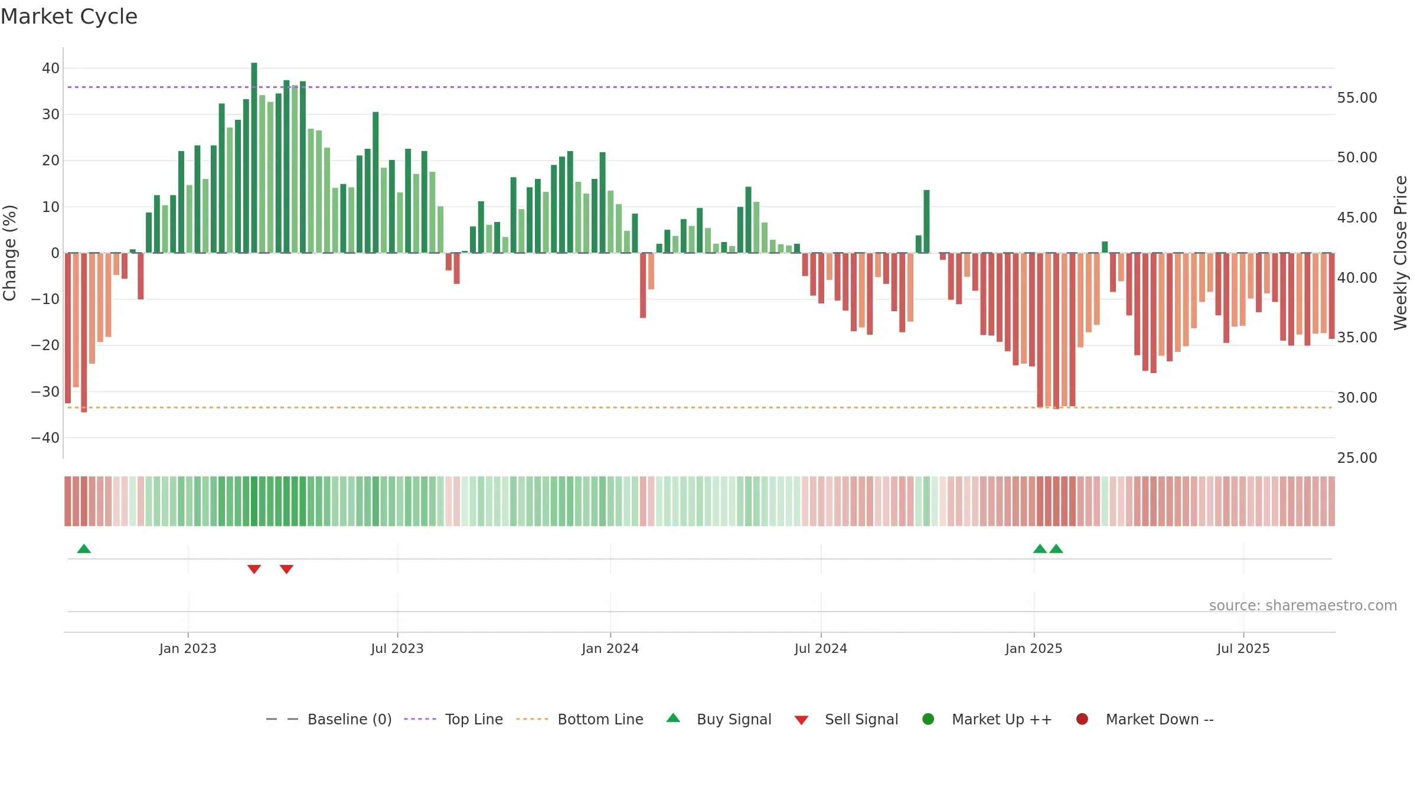Viewport: 1417px width, 797px height.
Task: Click the Jul 2023 x-axis label
Action: 397,649
